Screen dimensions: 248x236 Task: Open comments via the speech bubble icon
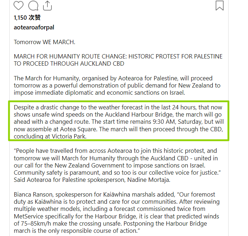[33, 5]
